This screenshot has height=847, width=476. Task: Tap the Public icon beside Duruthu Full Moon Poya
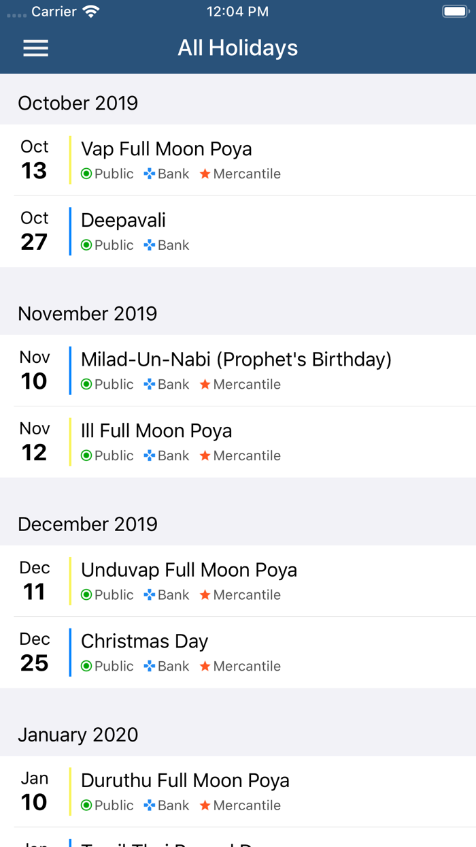[87, 805]
